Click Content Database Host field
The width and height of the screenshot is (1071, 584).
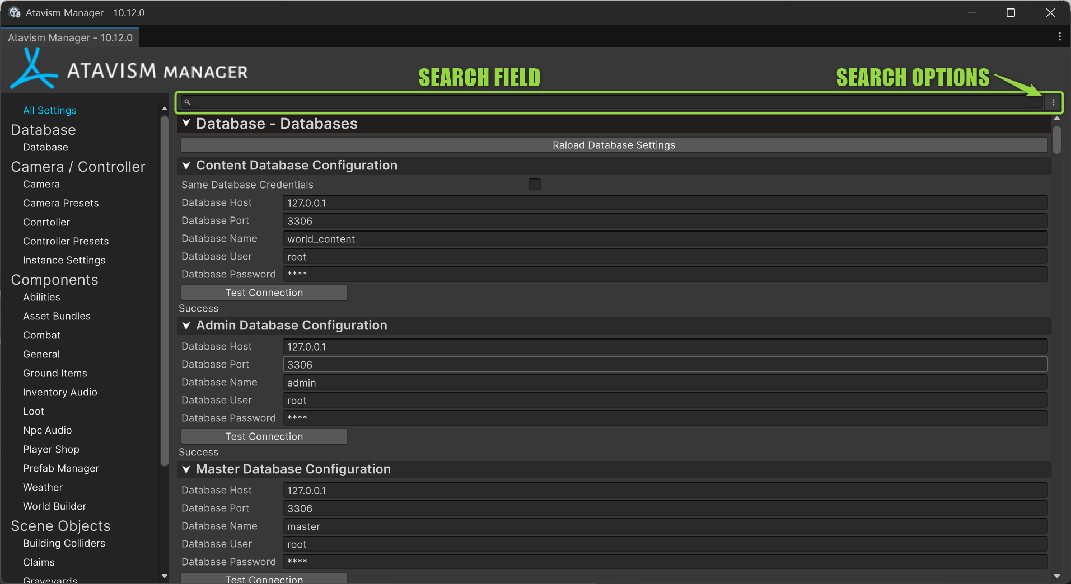(665, 202)
